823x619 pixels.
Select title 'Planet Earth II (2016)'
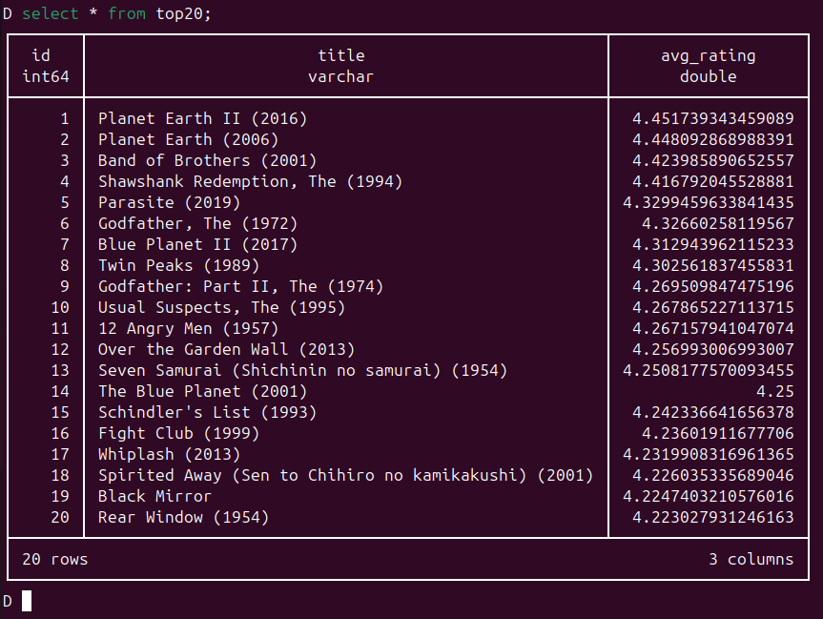[202, 118]
